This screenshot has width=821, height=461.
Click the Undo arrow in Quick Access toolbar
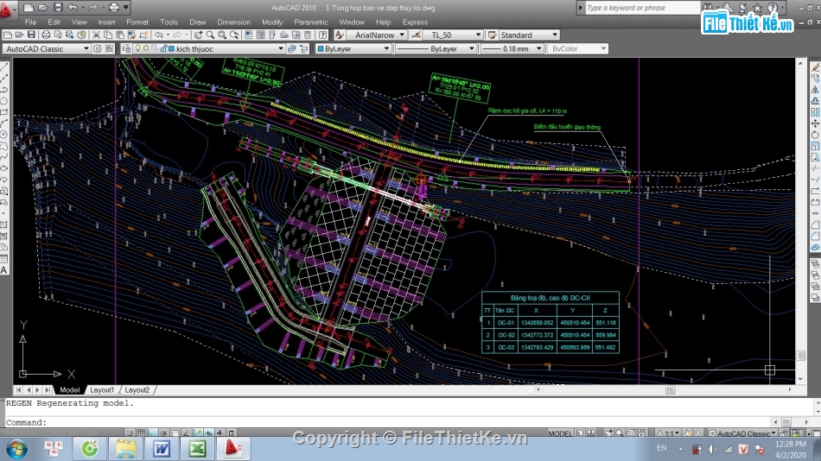pos(73,7)
